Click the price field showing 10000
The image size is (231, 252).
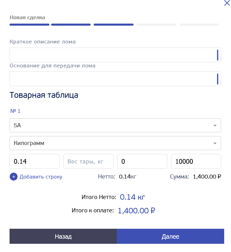tap(196, 161)
